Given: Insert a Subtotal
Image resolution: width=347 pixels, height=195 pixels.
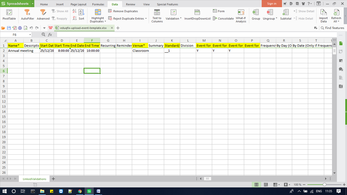Looking at the screenshot, I should pyautogui.click(x=286, y=15).
